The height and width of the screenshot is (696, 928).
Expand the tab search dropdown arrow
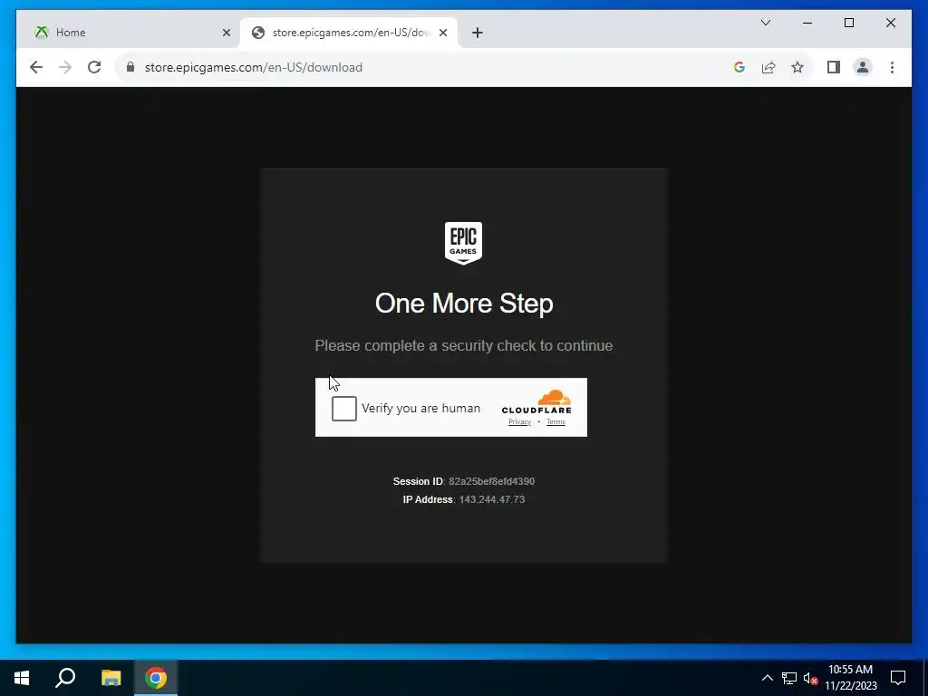[765, 23]
